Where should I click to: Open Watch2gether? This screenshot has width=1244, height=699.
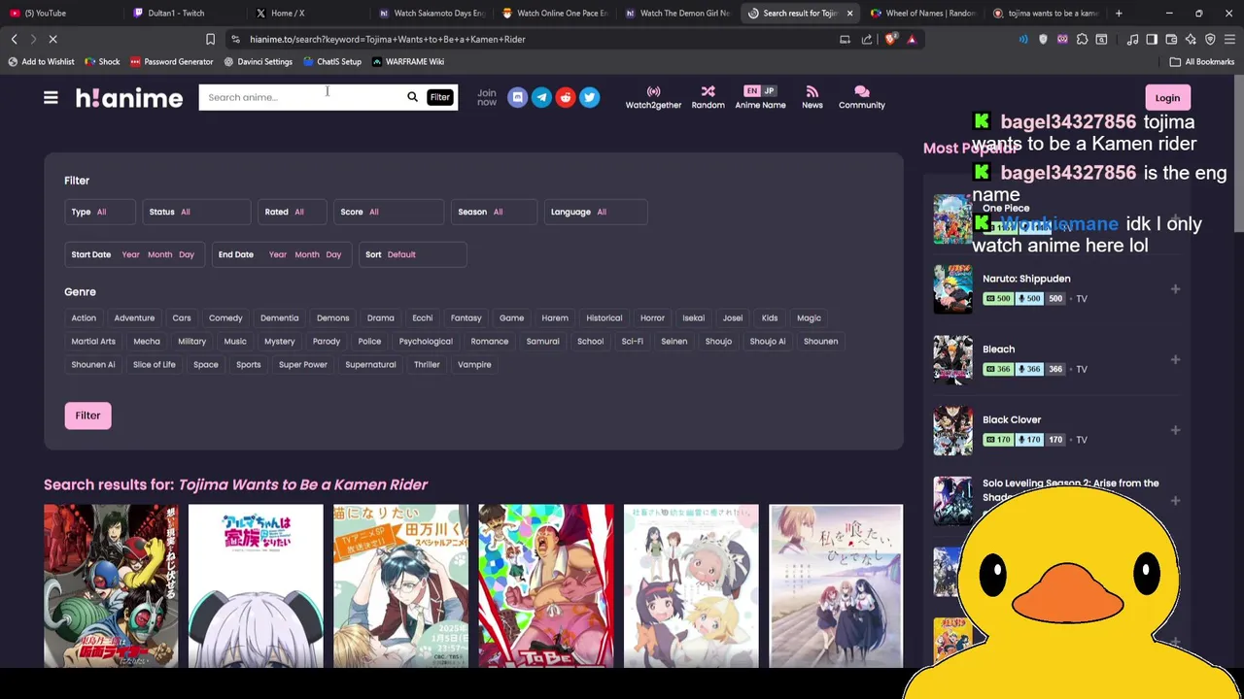point(653,97)
